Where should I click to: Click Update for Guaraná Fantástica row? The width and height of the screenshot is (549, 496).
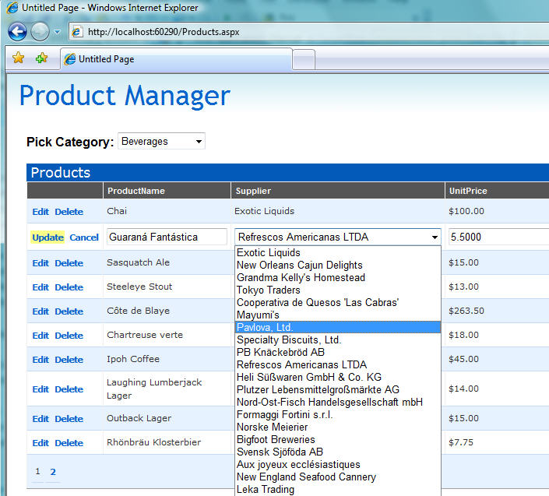click(48, 237)
